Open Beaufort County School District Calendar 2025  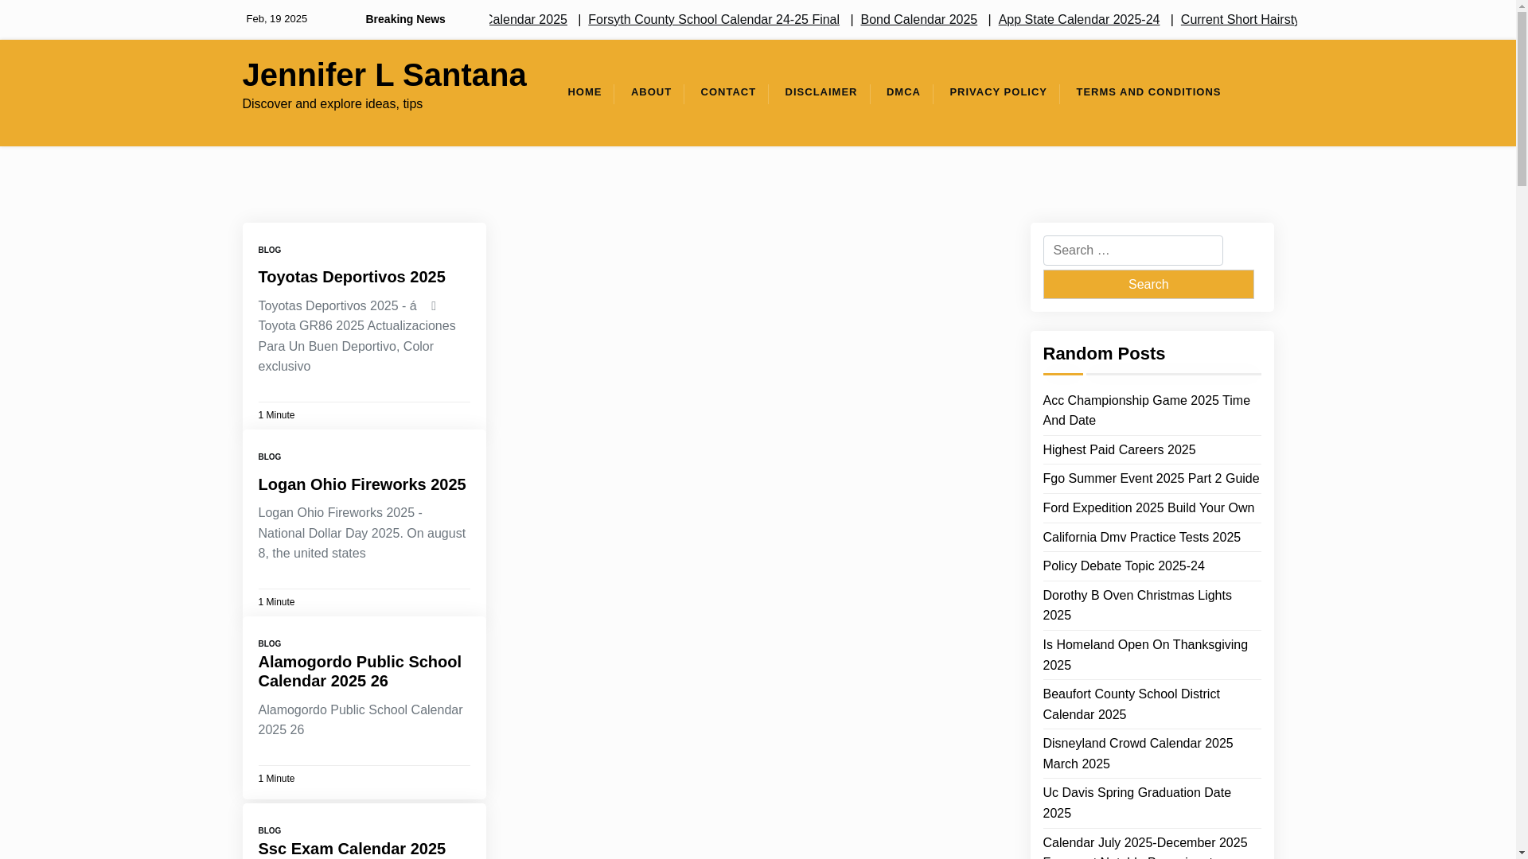pyautogui.click(x=1131, y=704)
